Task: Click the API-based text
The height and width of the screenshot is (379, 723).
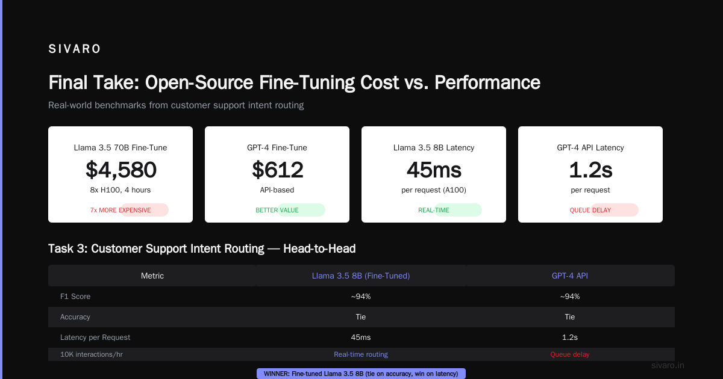Action: coord(277,190)
